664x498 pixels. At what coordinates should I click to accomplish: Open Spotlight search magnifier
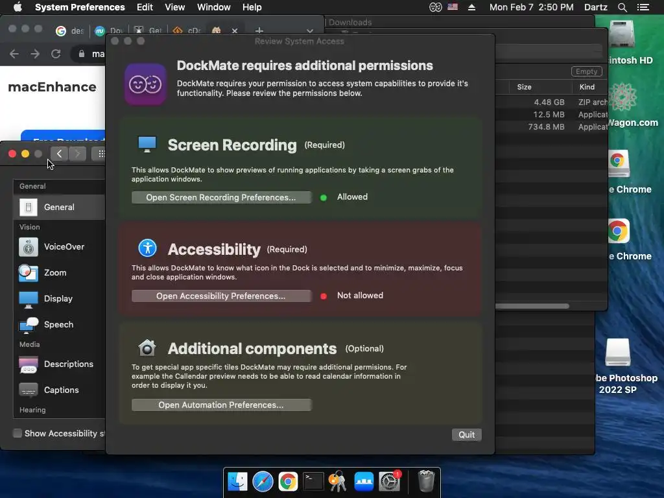point(622,7)
